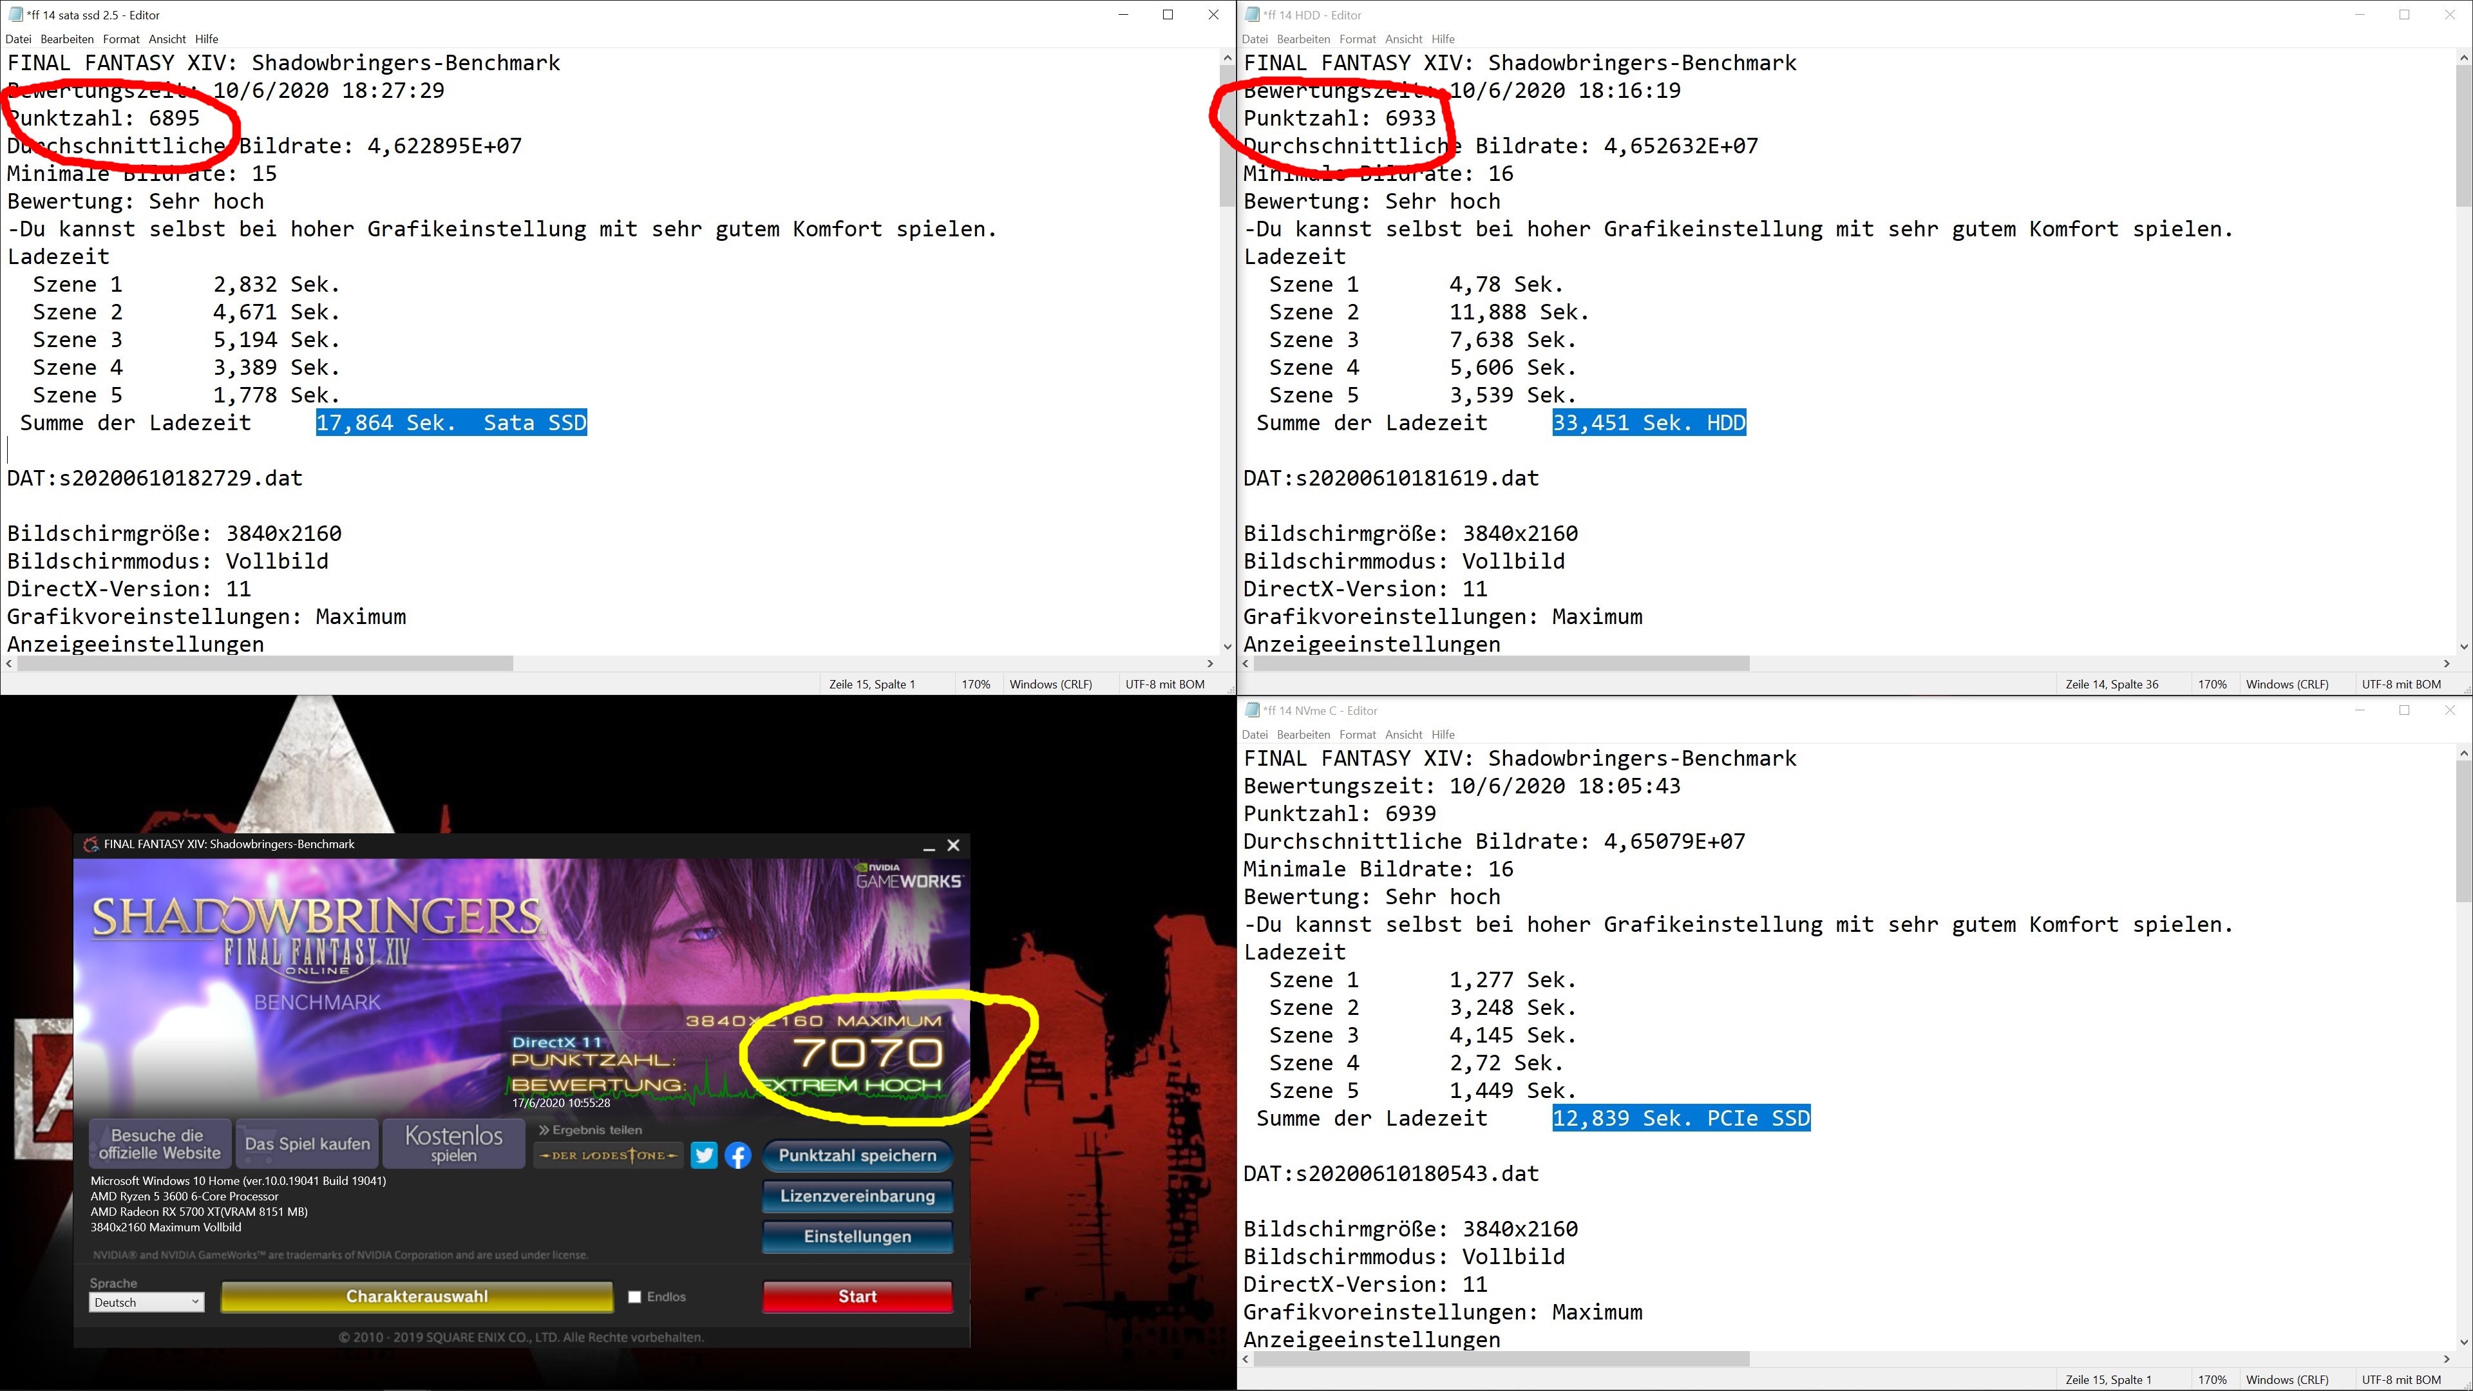Screen dimensions: 2473x1391
Task: Click Notepad icon of the ff 14 HDD window
Action: tap(1252, 14)
